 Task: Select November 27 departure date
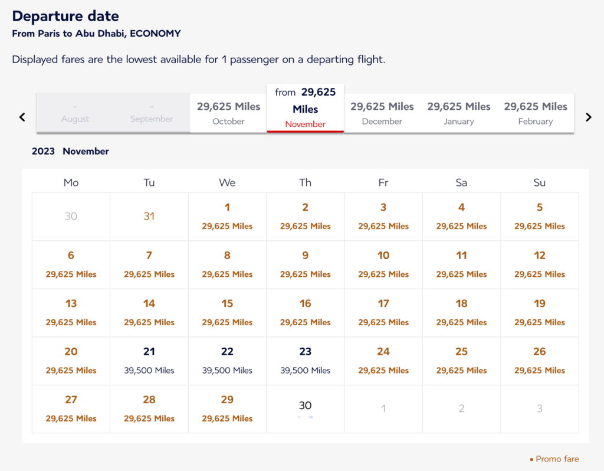point(71,408)
